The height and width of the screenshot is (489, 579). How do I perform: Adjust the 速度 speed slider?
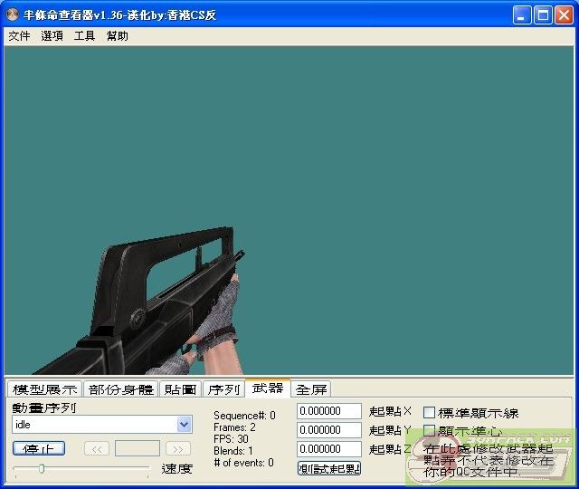(x=42, y=468)
